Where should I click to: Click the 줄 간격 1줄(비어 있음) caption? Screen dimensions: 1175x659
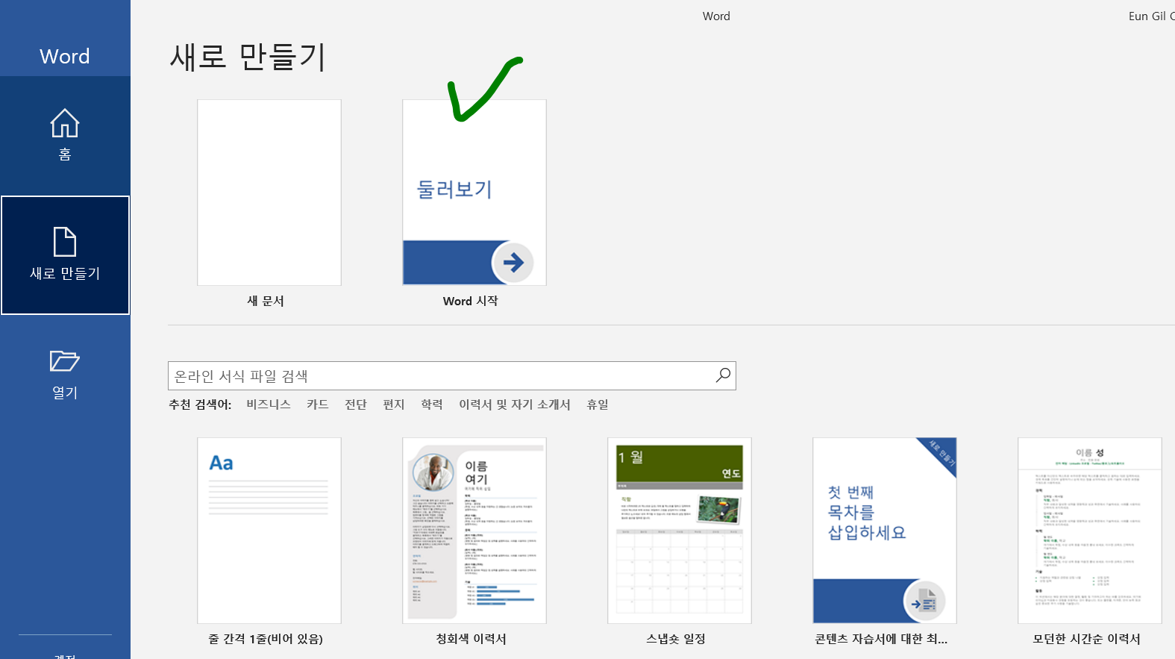pyautogui.click(x=266, y=639)
